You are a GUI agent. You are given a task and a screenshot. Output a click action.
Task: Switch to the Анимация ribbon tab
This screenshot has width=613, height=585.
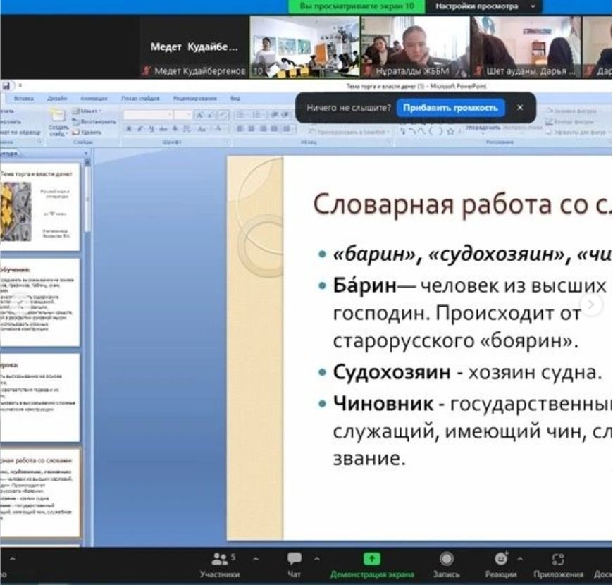coord(93,99)
